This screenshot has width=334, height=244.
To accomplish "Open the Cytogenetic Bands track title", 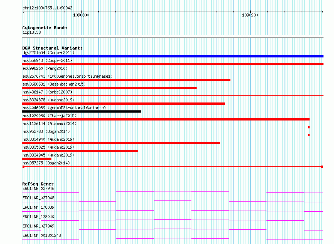I will pos(45,28).
